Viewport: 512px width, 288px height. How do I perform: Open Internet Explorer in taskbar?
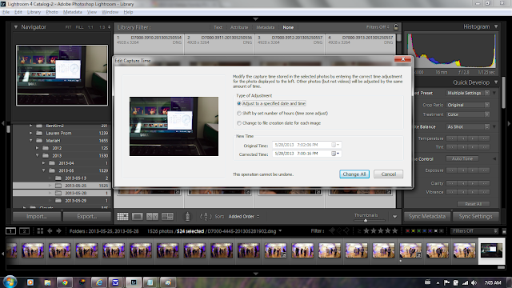(x=99, y=282)
